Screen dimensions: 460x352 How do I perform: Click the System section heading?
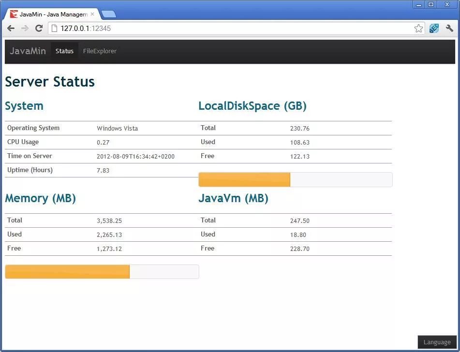[x=24, y=106]
